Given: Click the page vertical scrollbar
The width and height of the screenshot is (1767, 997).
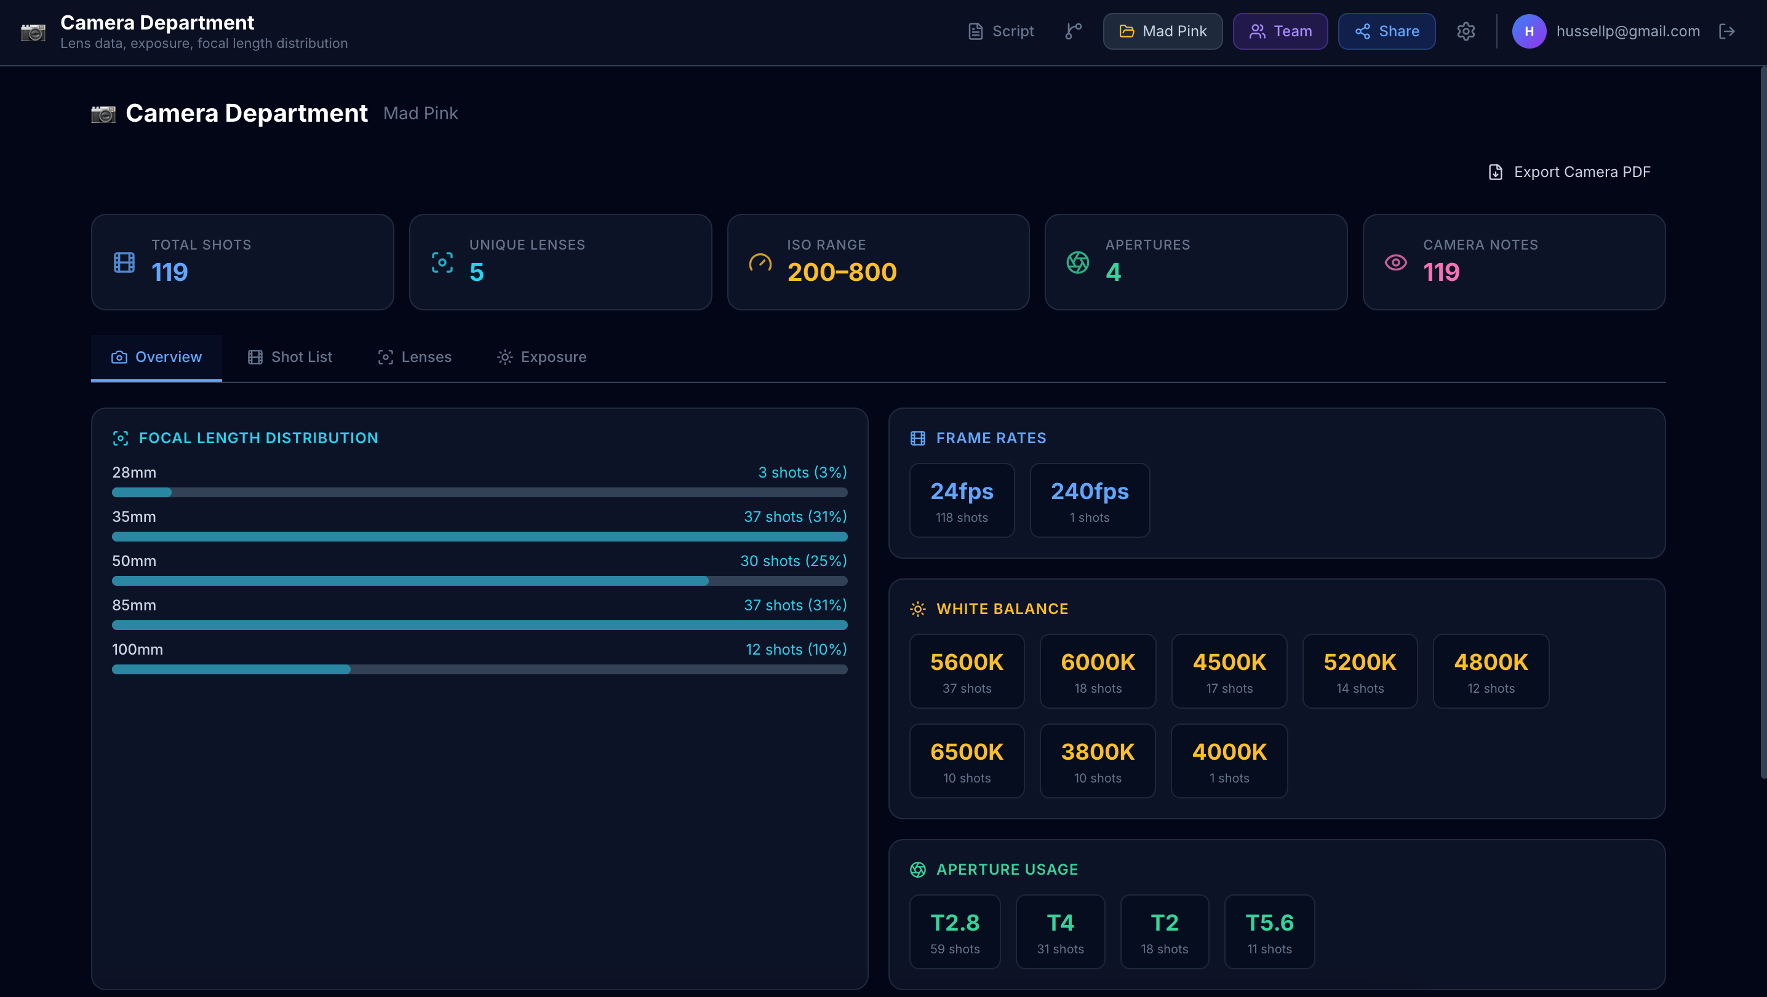Looking at the screenshot, I should tap(1763, 422).
